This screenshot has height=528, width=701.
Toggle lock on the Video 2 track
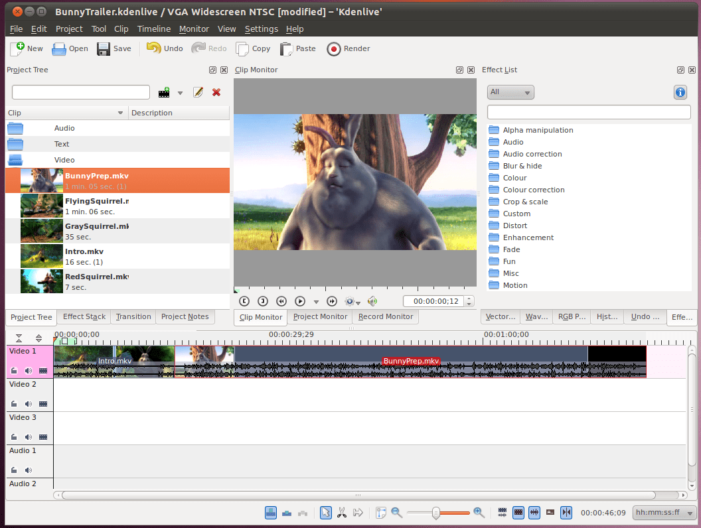(14, 404)
